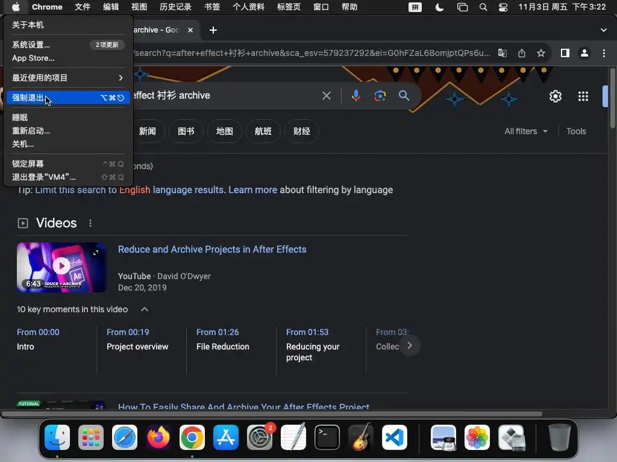
Task: Collapse the 10 key moments section
Action: click(145, 309)
